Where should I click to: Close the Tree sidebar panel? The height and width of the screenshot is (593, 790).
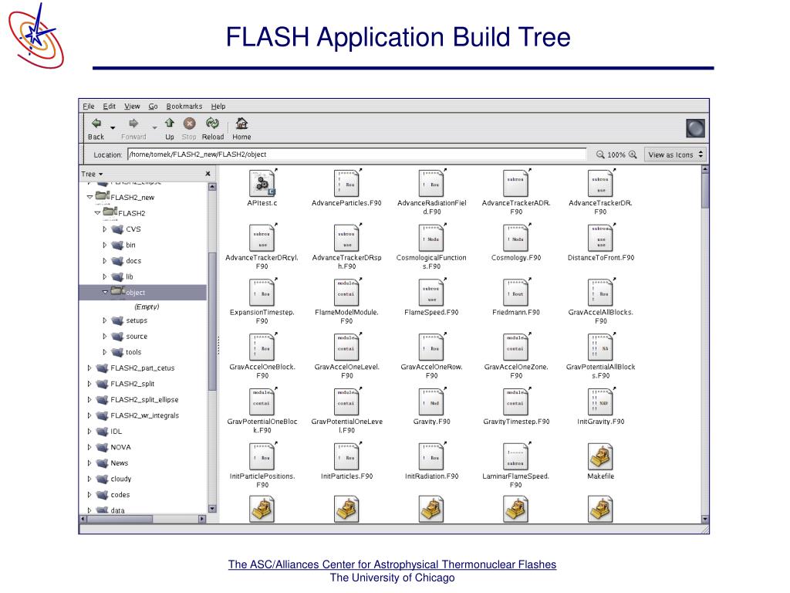coord(208,174)
